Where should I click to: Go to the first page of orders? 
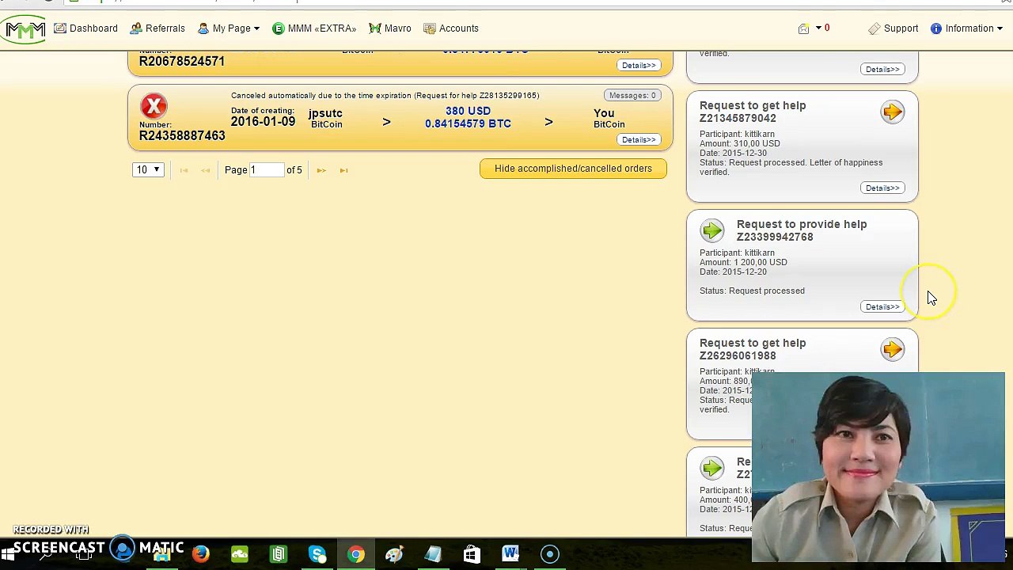click(184, 170)
